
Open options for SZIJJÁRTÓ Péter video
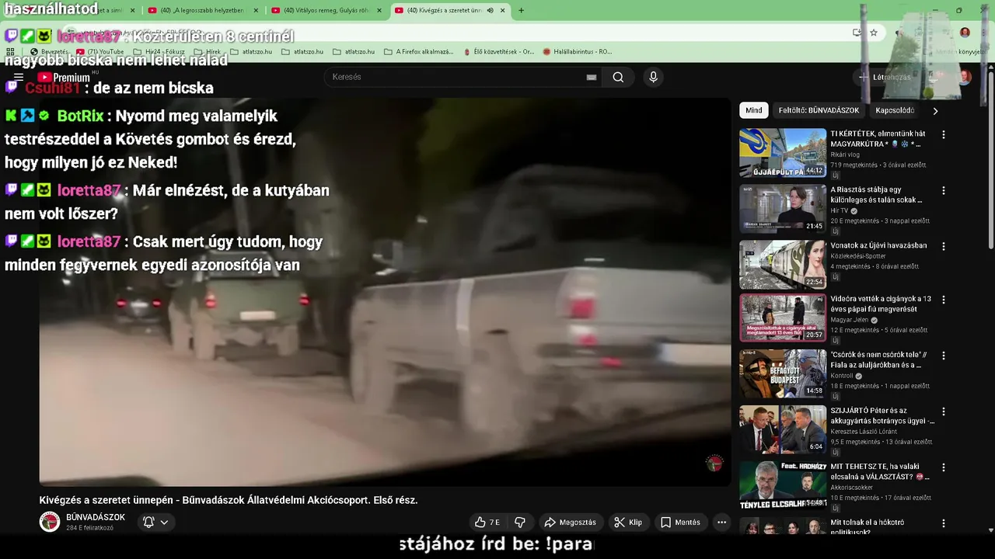click(x=944, y=411)
